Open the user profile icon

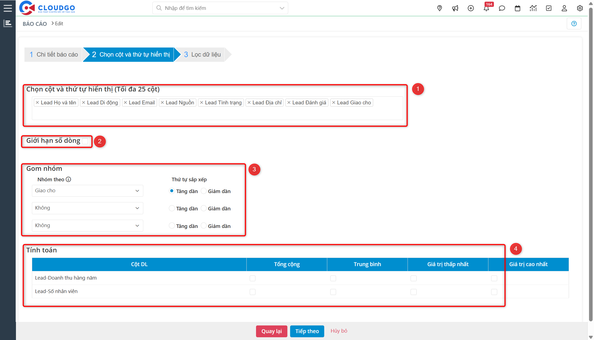[x=564, y=8]
